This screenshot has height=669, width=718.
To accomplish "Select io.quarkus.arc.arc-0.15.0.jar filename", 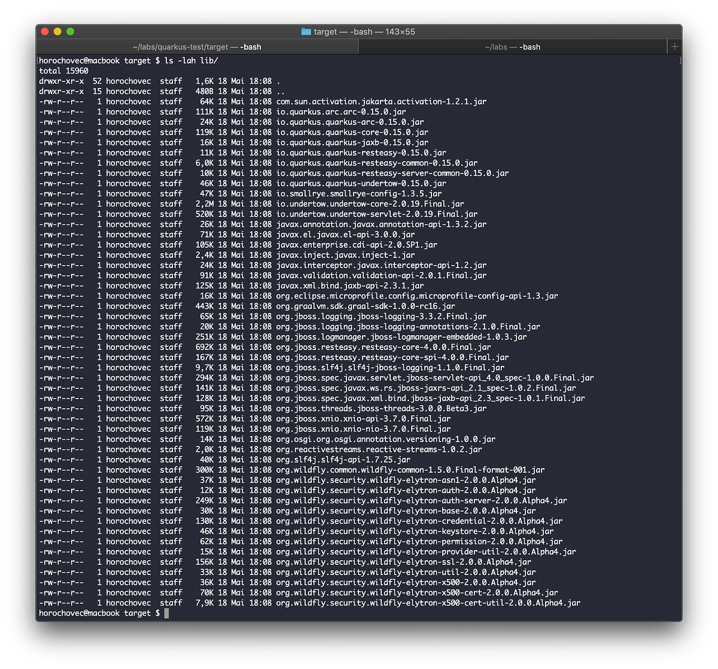I will pyautogui.click(x=341, y=111).
